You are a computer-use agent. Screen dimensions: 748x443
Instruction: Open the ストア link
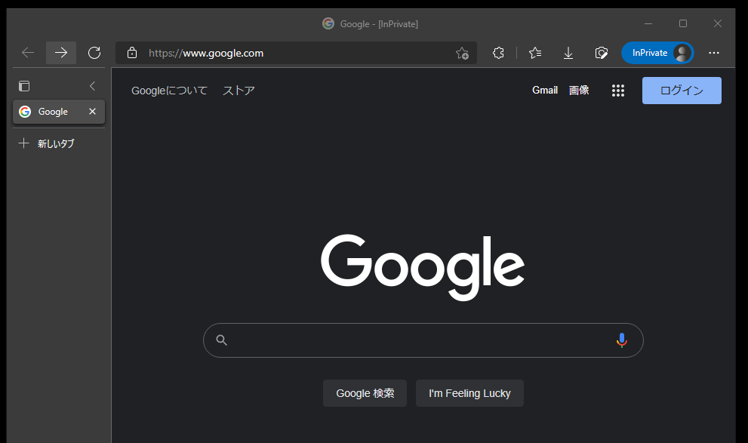pyautogui.click(x=239, y=90)
